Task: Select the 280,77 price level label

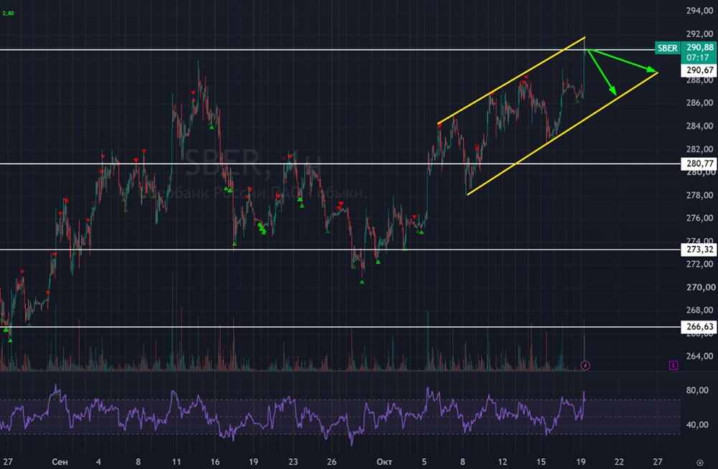Action: pos(699,164)
